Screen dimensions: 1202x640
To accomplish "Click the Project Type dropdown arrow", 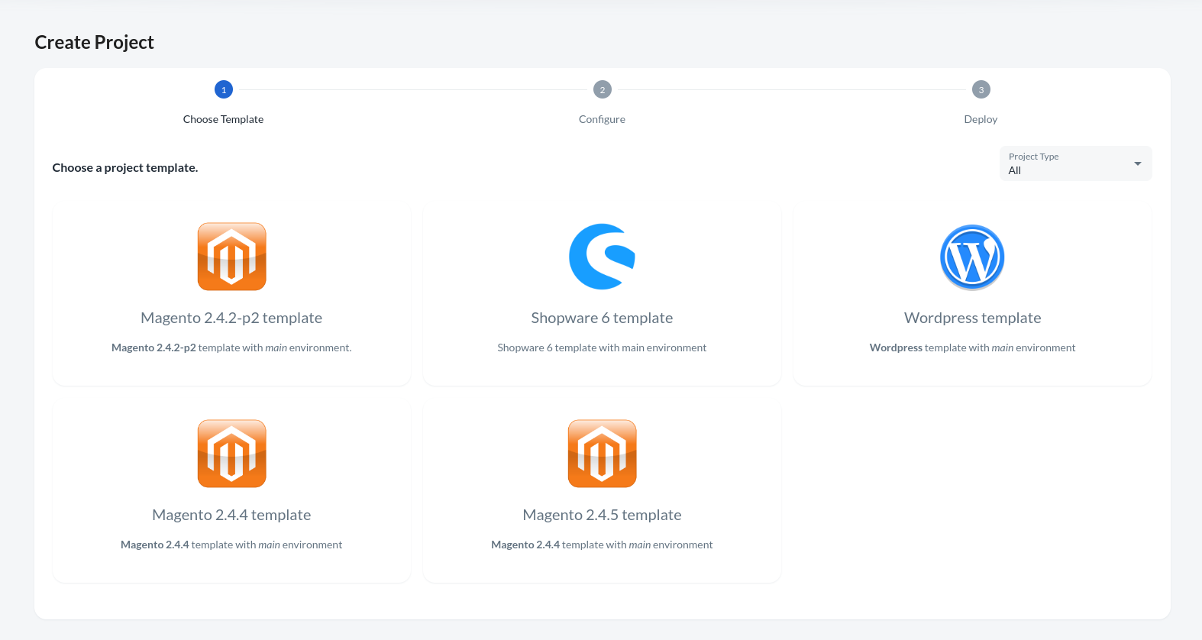I will pyautogui.click(x=1138, y=163).
